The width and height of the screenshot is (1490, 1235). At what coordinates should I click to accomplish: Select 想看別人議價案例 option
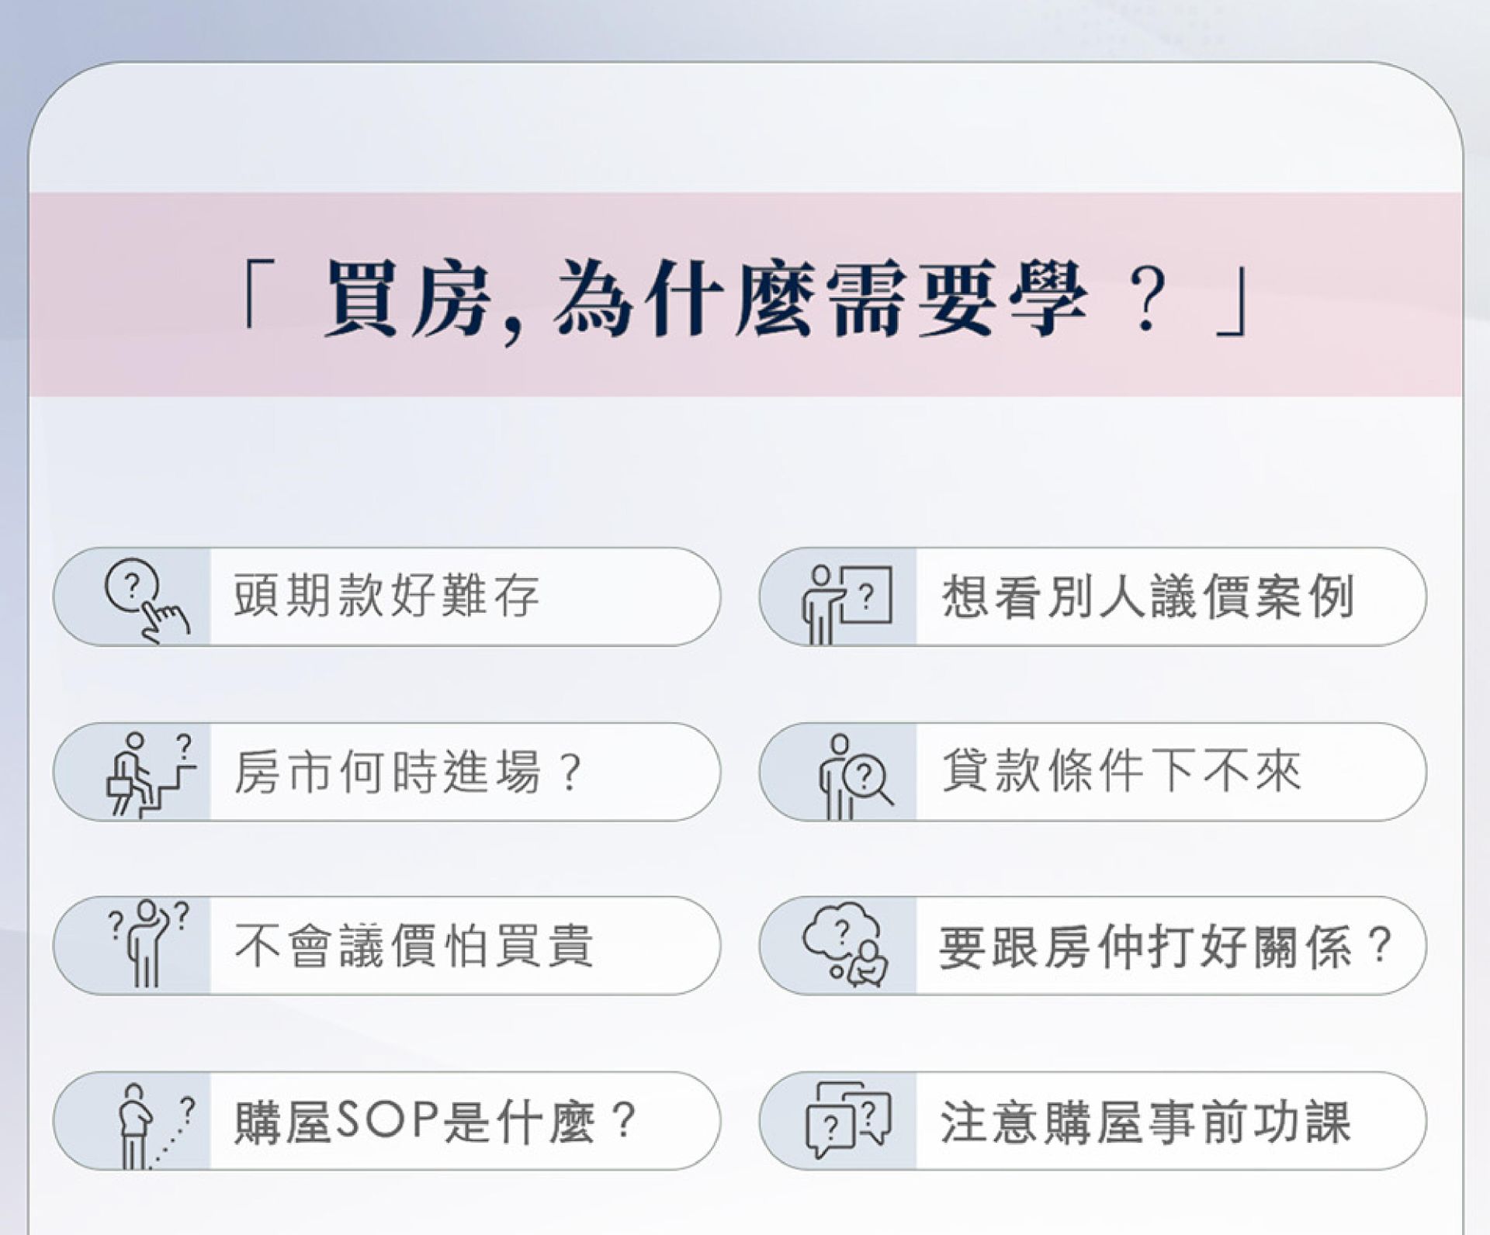1147,596
